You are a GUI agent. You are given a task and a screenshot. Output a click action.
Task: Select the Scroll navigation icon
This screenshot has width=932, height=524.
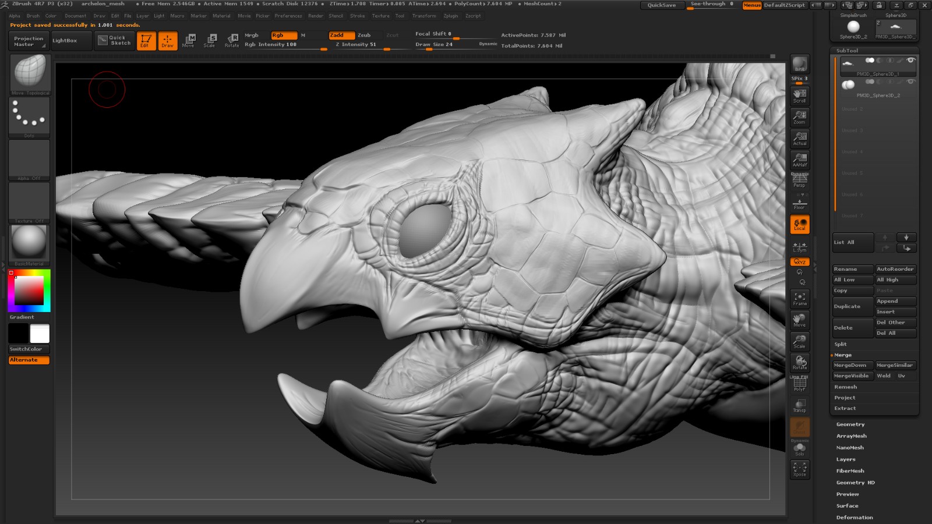800,95
